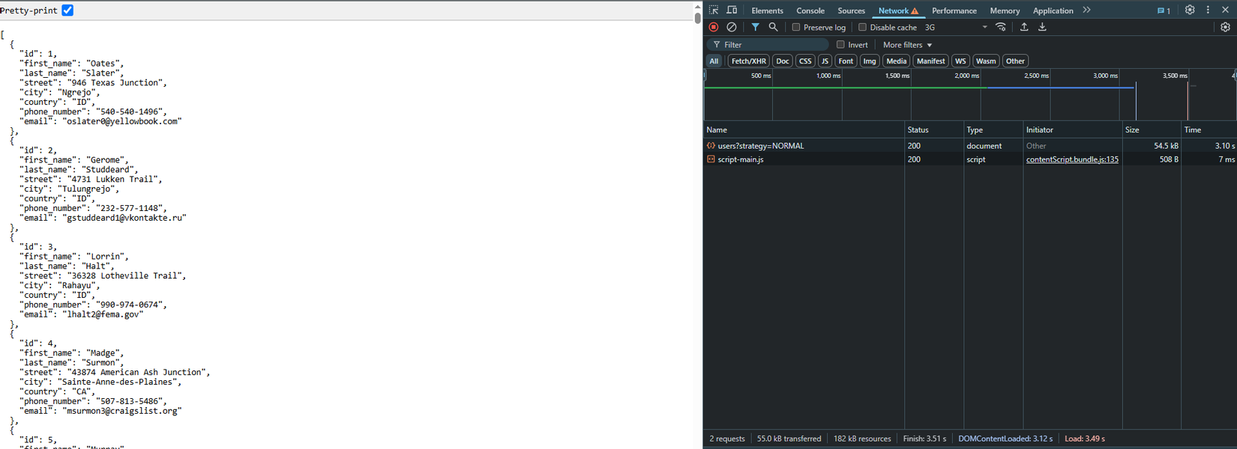The image size is (1237, 449).
Task: Click the script icon beside script-main.js
Action: click(711, 159)
